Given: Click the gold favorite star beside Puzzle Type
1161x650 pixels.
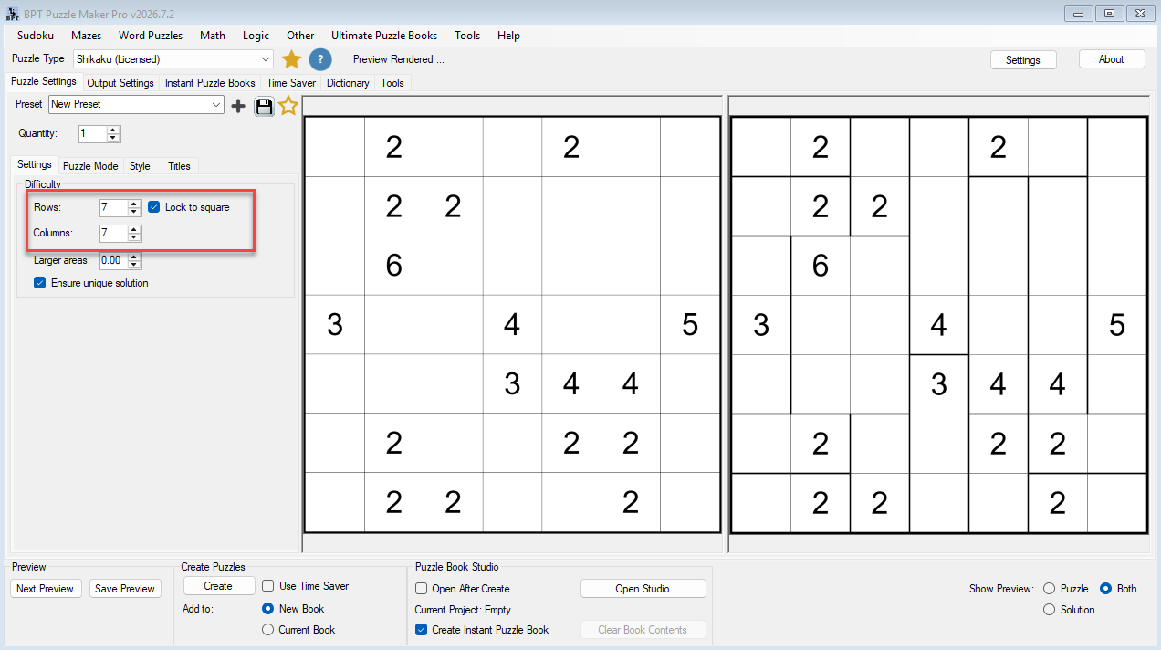Looking at the screenshot, I should coord(291,59).
